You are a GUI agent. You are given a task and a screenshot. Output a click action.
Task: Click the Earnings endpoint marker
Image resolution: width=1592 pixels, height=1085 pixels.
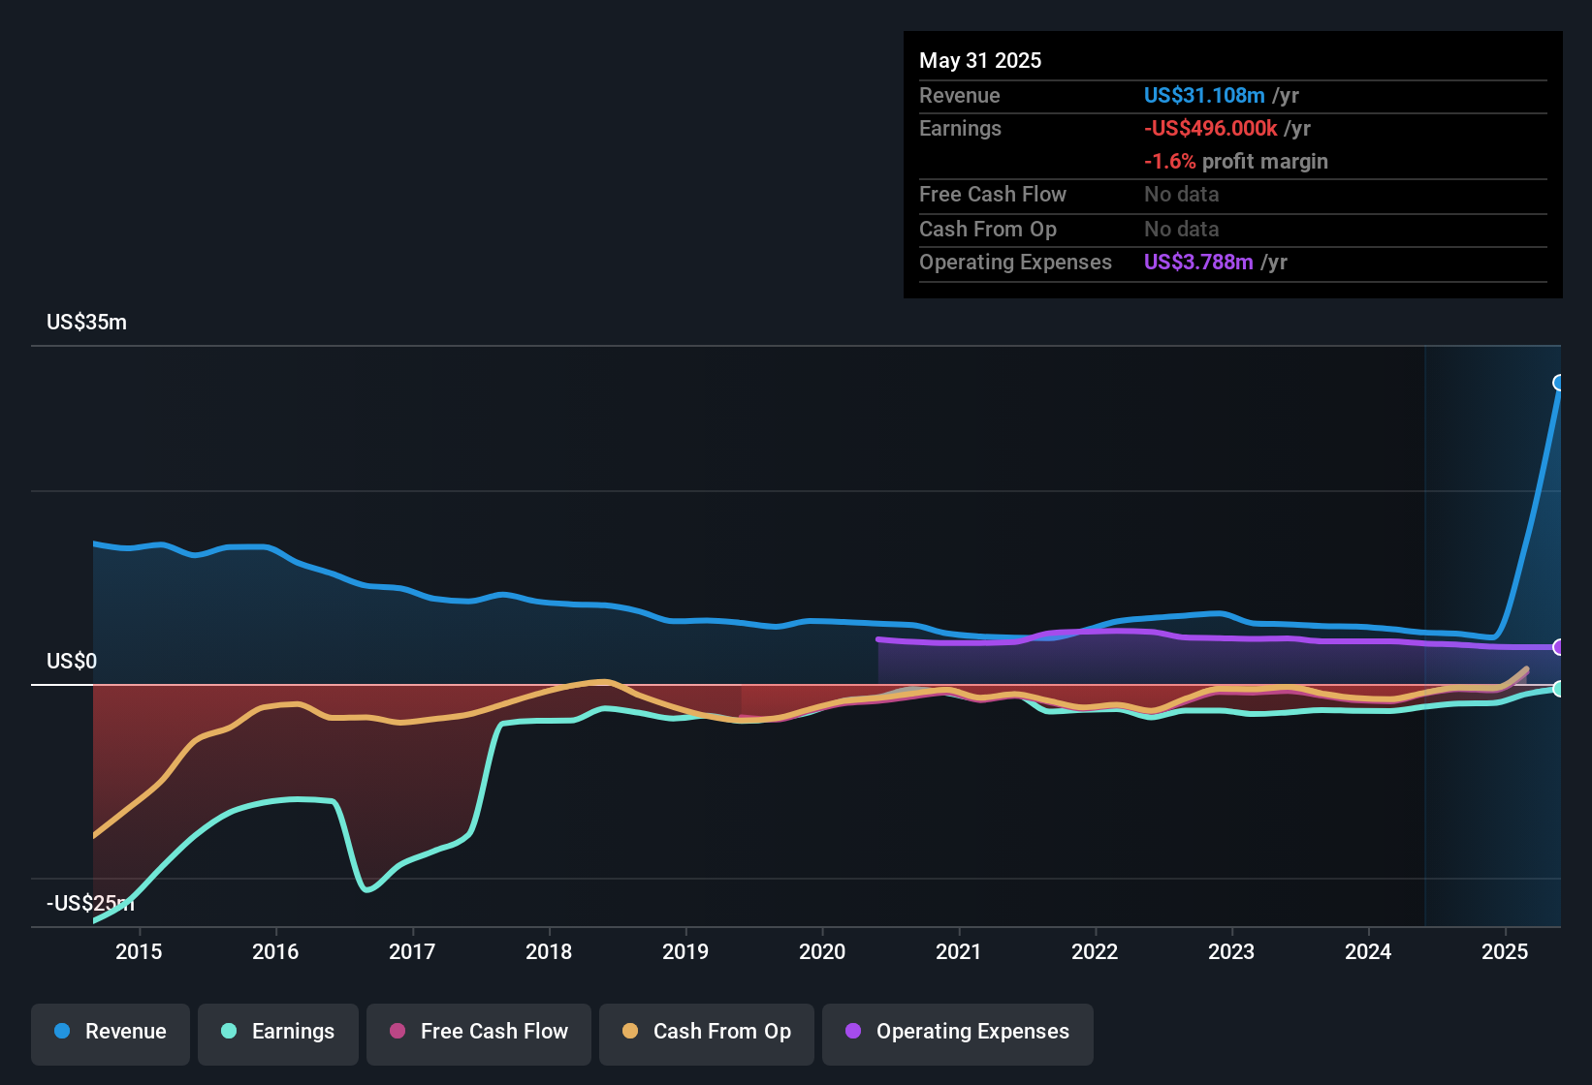click(x=1559, y=689)
